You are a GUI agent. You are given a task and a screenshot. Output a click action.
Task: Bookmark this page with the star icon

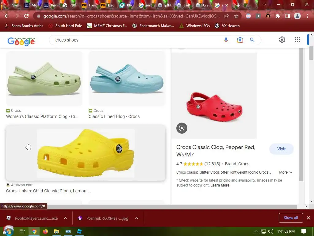pos(236,16)
